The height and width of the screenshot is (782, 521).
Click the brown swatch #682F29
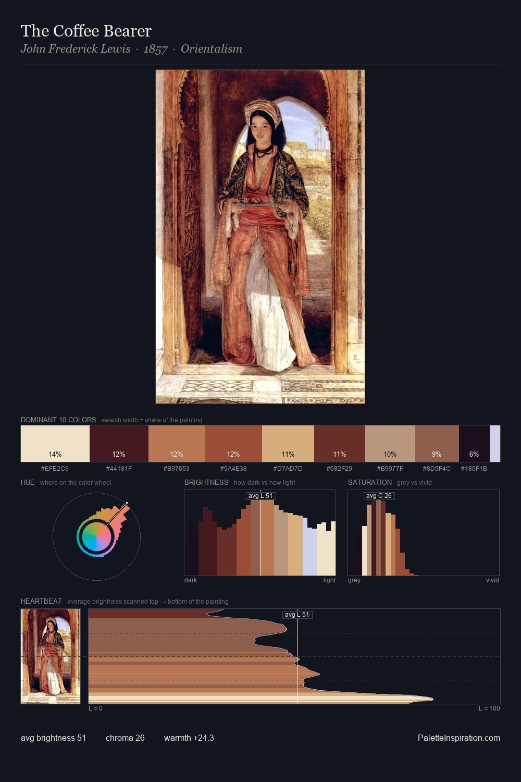click(340, 444)
